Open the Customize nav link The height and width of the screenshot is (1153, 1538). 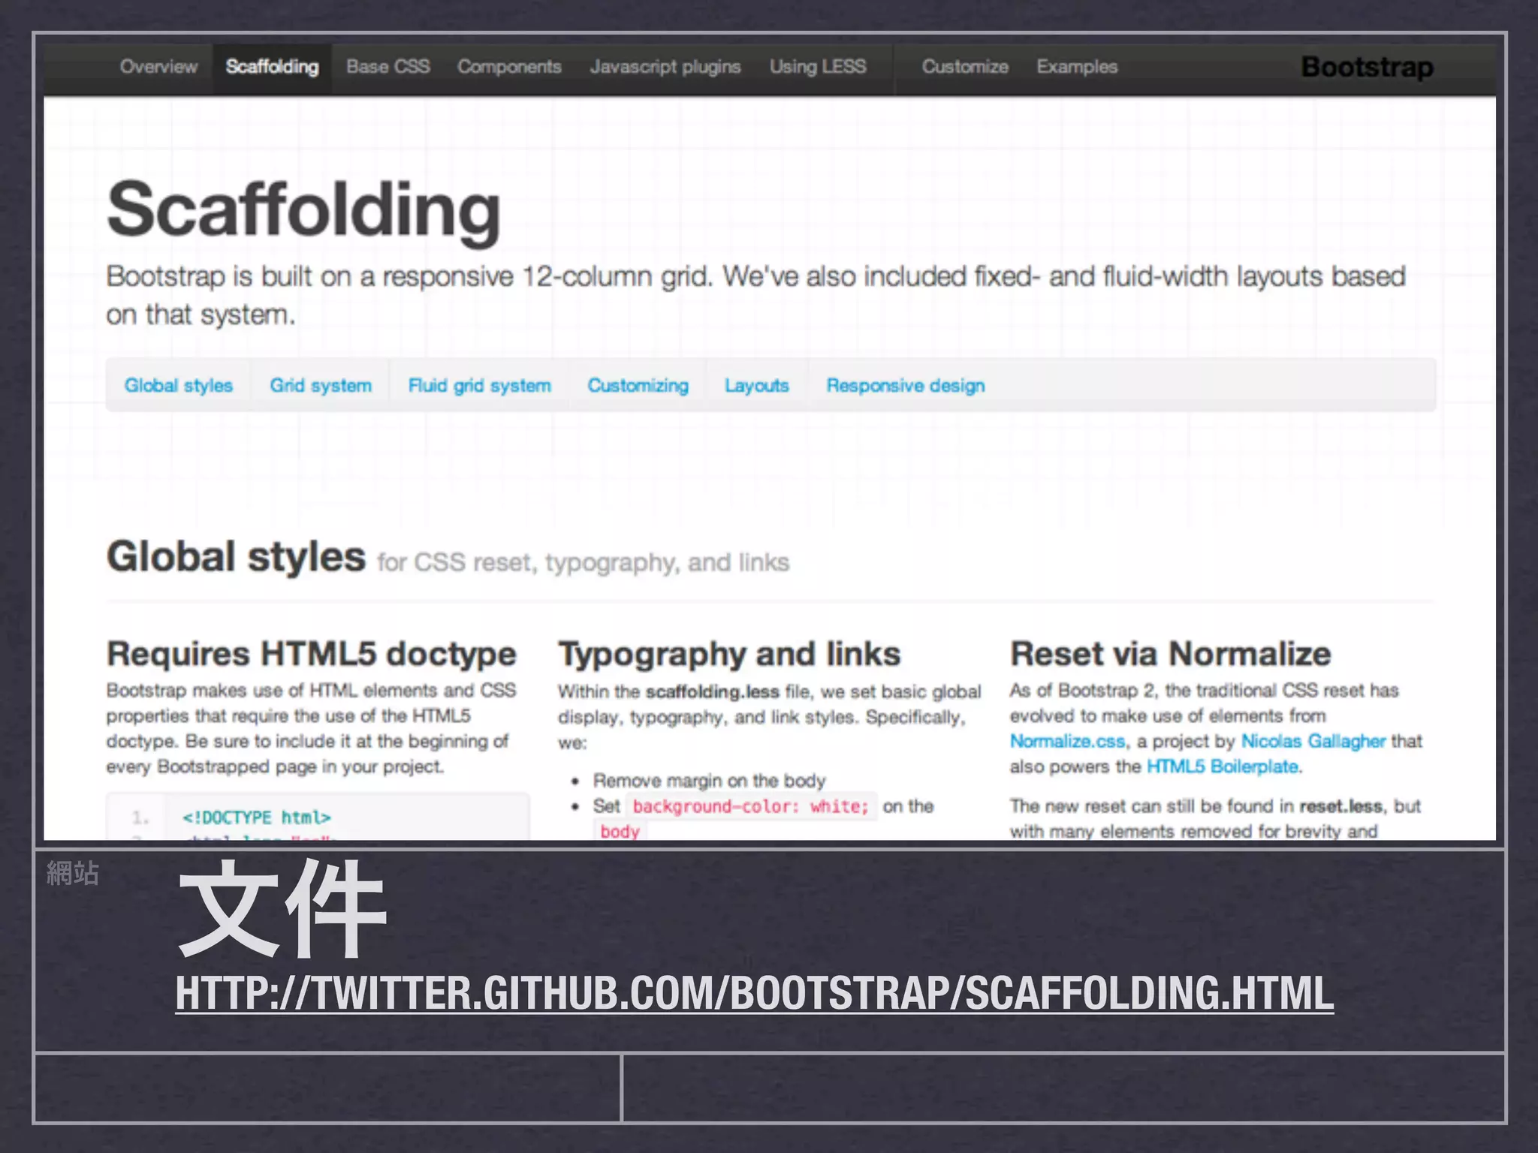(965, 67)
